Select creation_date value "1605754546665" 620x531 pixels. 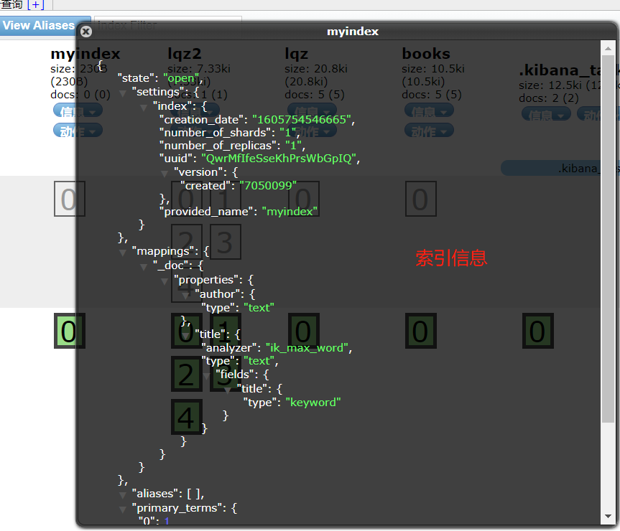[x=301, y=120]
